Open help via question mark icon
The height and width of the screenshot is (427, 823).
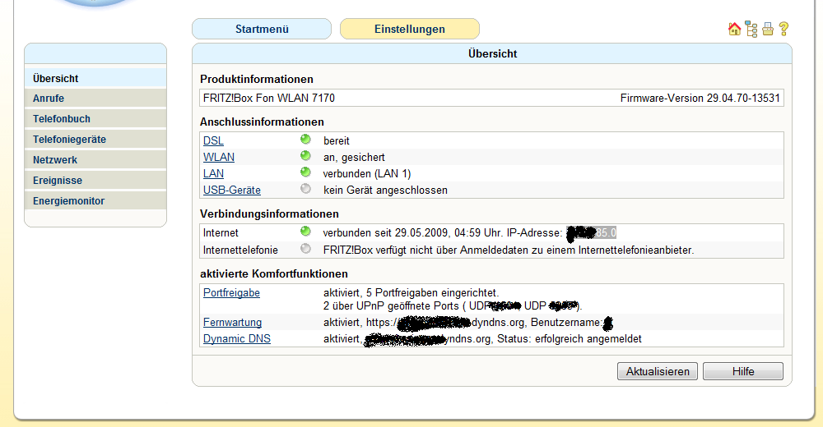click(783, 29)
